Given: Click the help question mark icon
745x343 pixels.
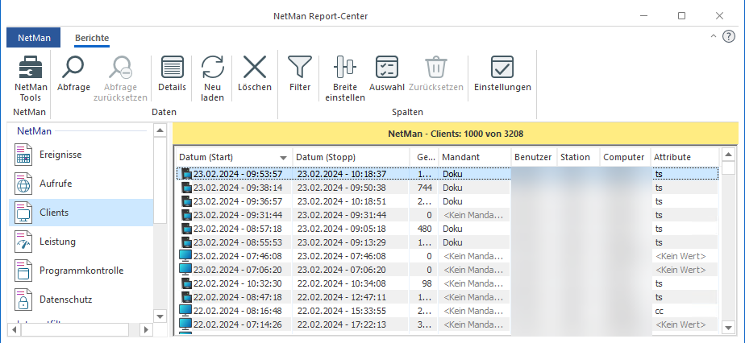Looking at the screenshot, I should [x=729, y=36].
